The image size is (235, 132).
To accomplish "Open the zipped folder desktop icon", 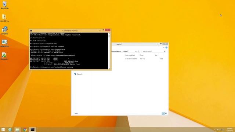I will click(4, 18).
